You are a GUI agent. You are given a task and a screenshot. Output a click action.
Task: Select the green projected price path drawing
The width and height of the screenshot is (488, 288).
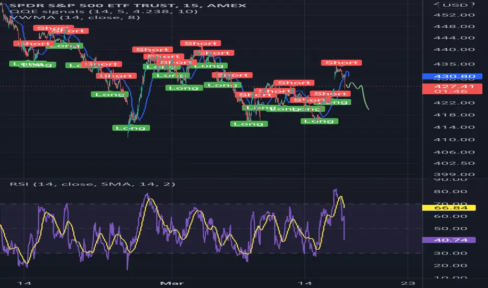point(358,95)
